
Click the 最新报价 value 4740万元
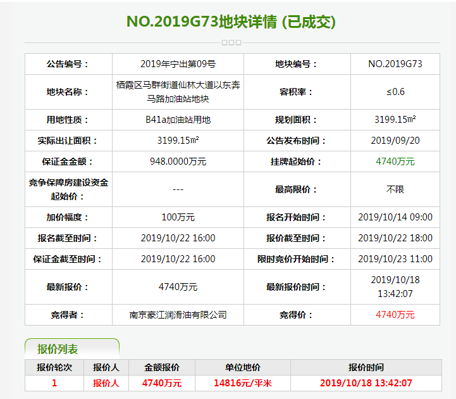coord(178,287)
